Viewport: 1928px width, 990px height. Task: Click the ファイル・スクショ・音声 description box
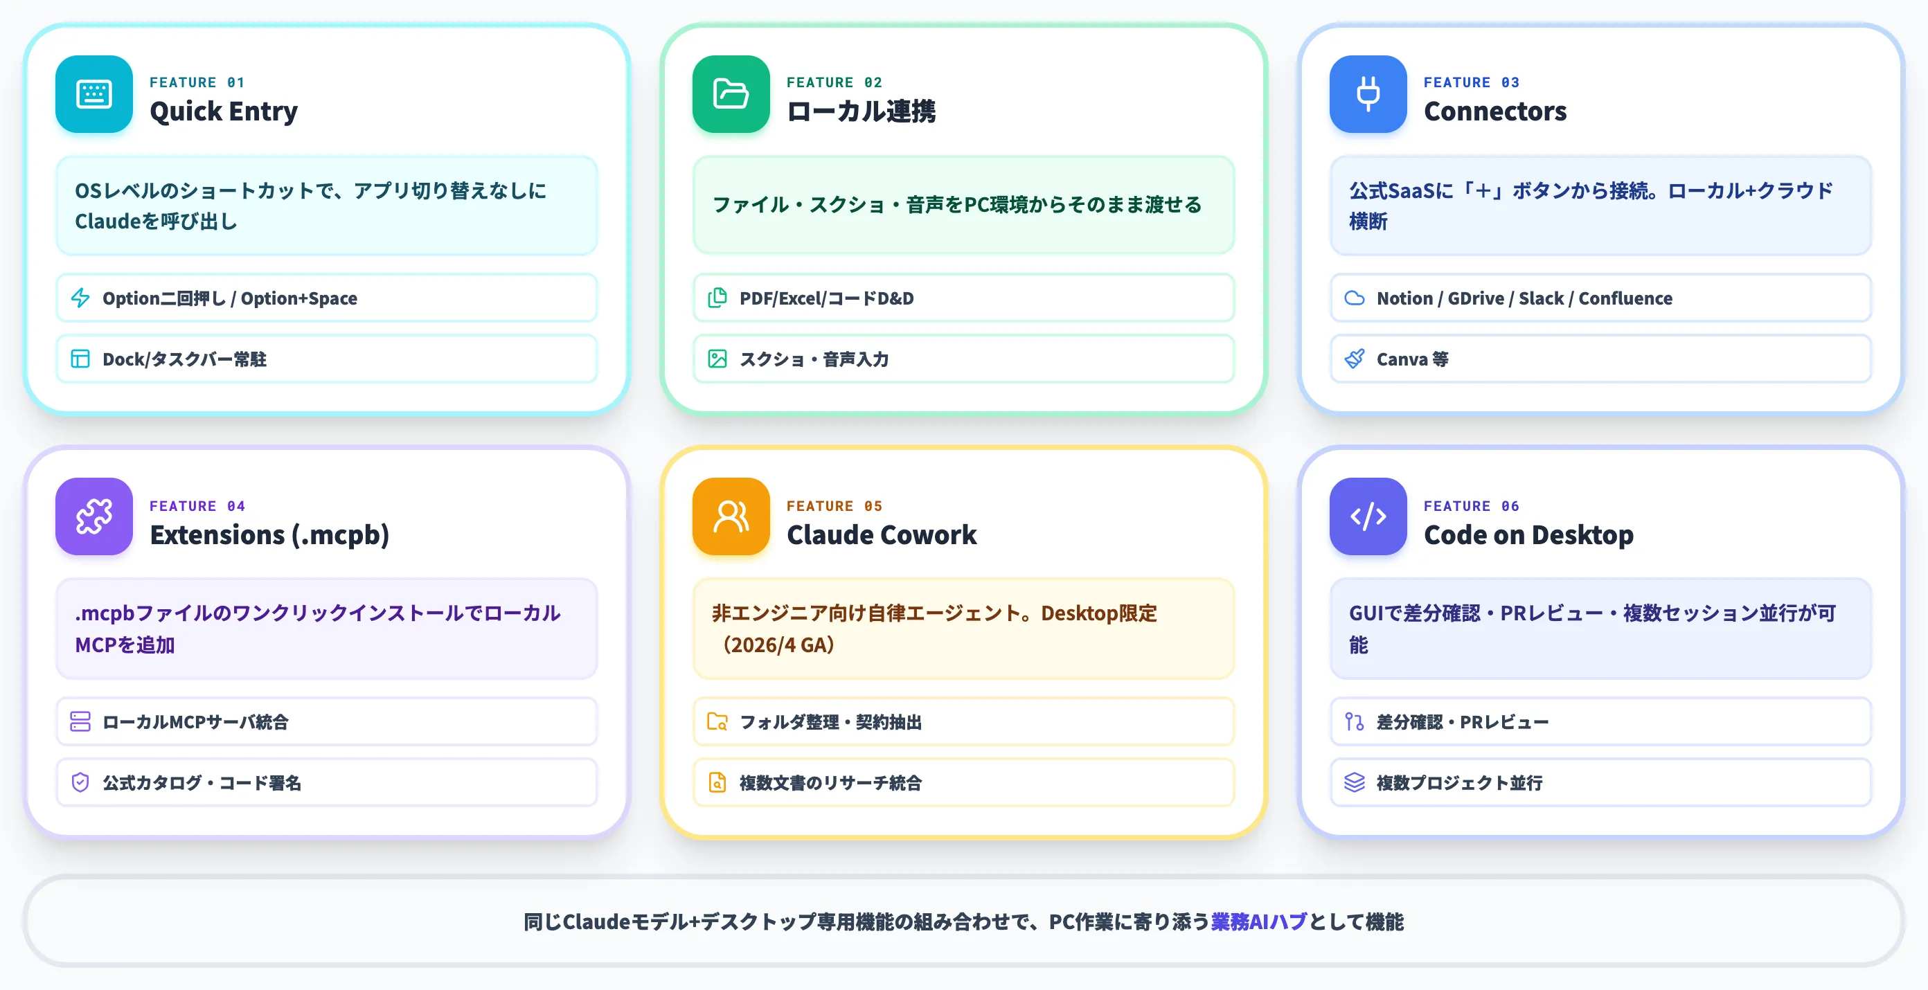(963, 205)
